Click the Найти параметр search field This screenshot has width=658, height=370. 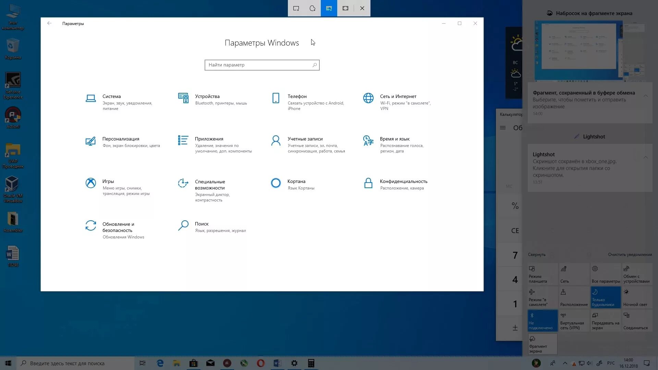click(259, 65)
